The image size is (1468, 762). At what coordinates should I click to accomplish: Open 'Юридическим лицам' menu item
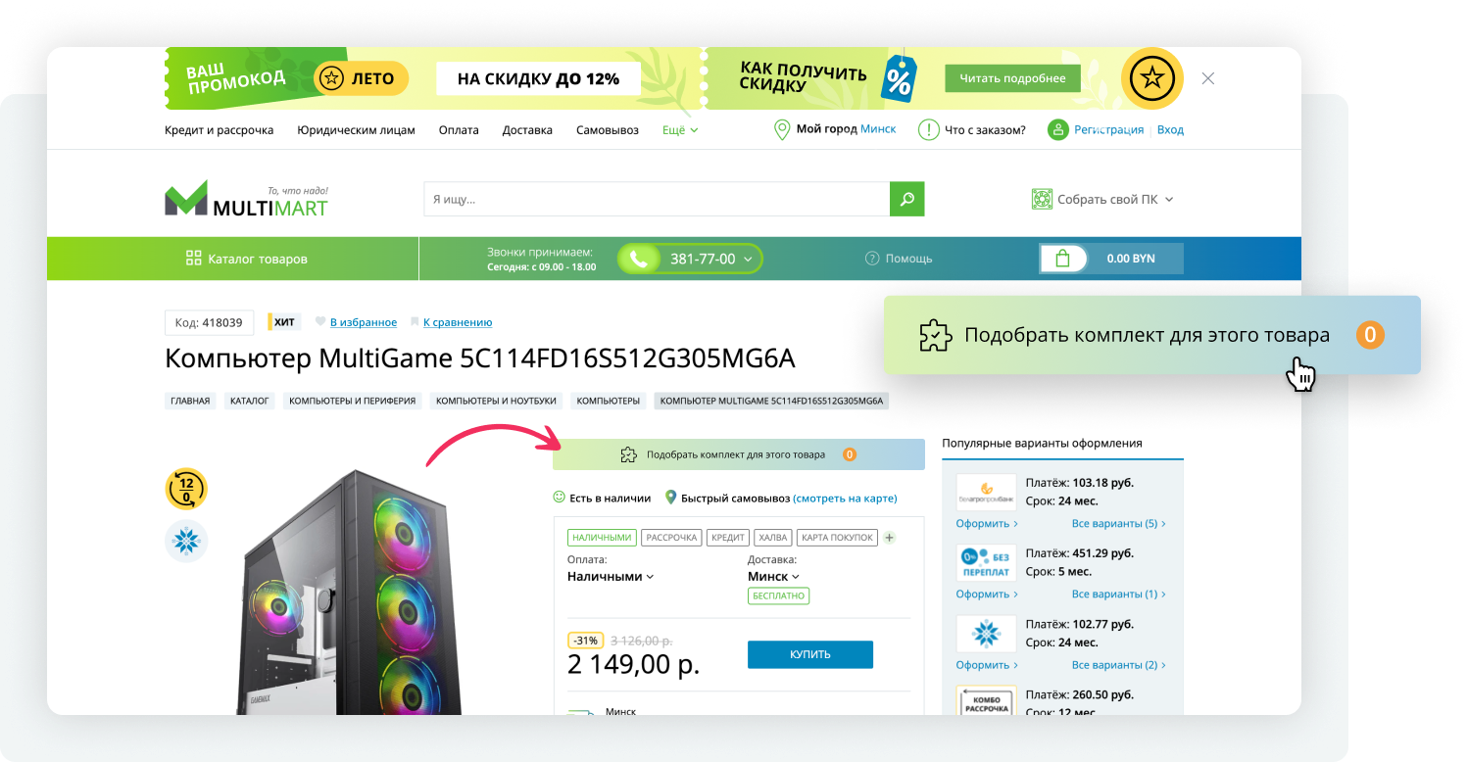[357, 129]
